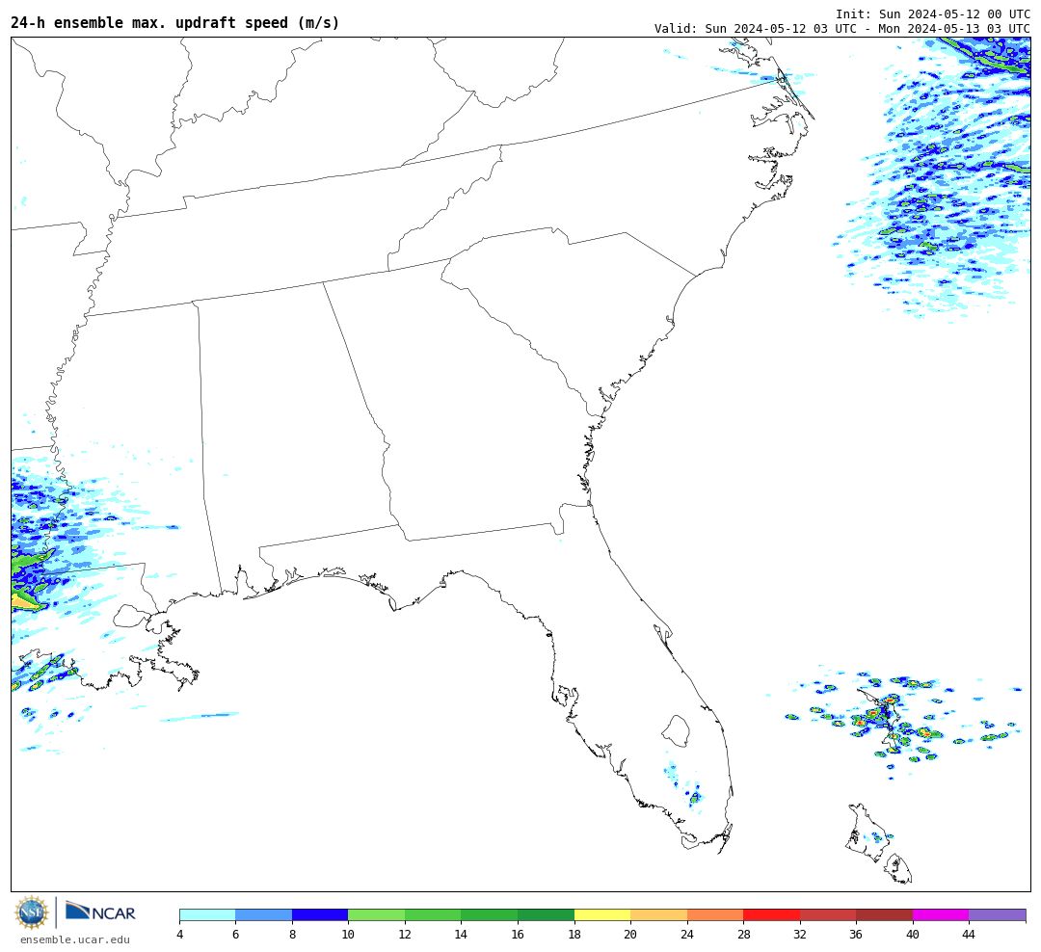Click the colorbar label '4'
This screenshot has width=1041, height=952.
180,934
